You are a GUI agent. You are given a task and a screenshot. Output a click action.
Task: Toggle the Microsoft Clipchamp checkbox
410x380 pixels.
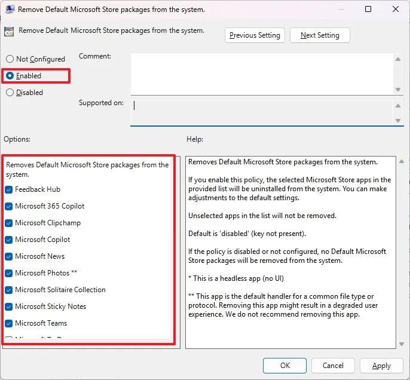point(8,223)
